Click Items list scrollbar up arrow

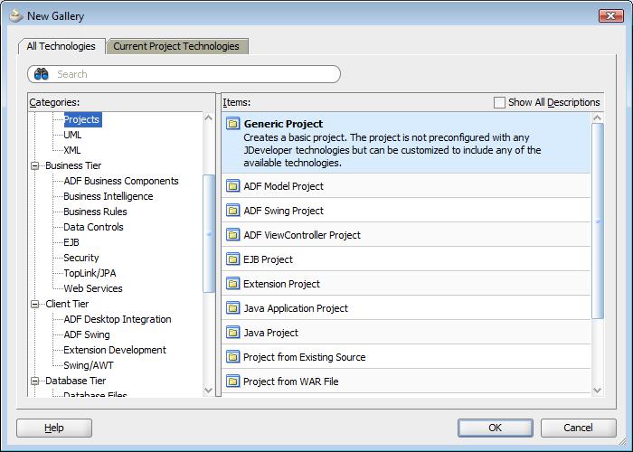coord(598,118)
